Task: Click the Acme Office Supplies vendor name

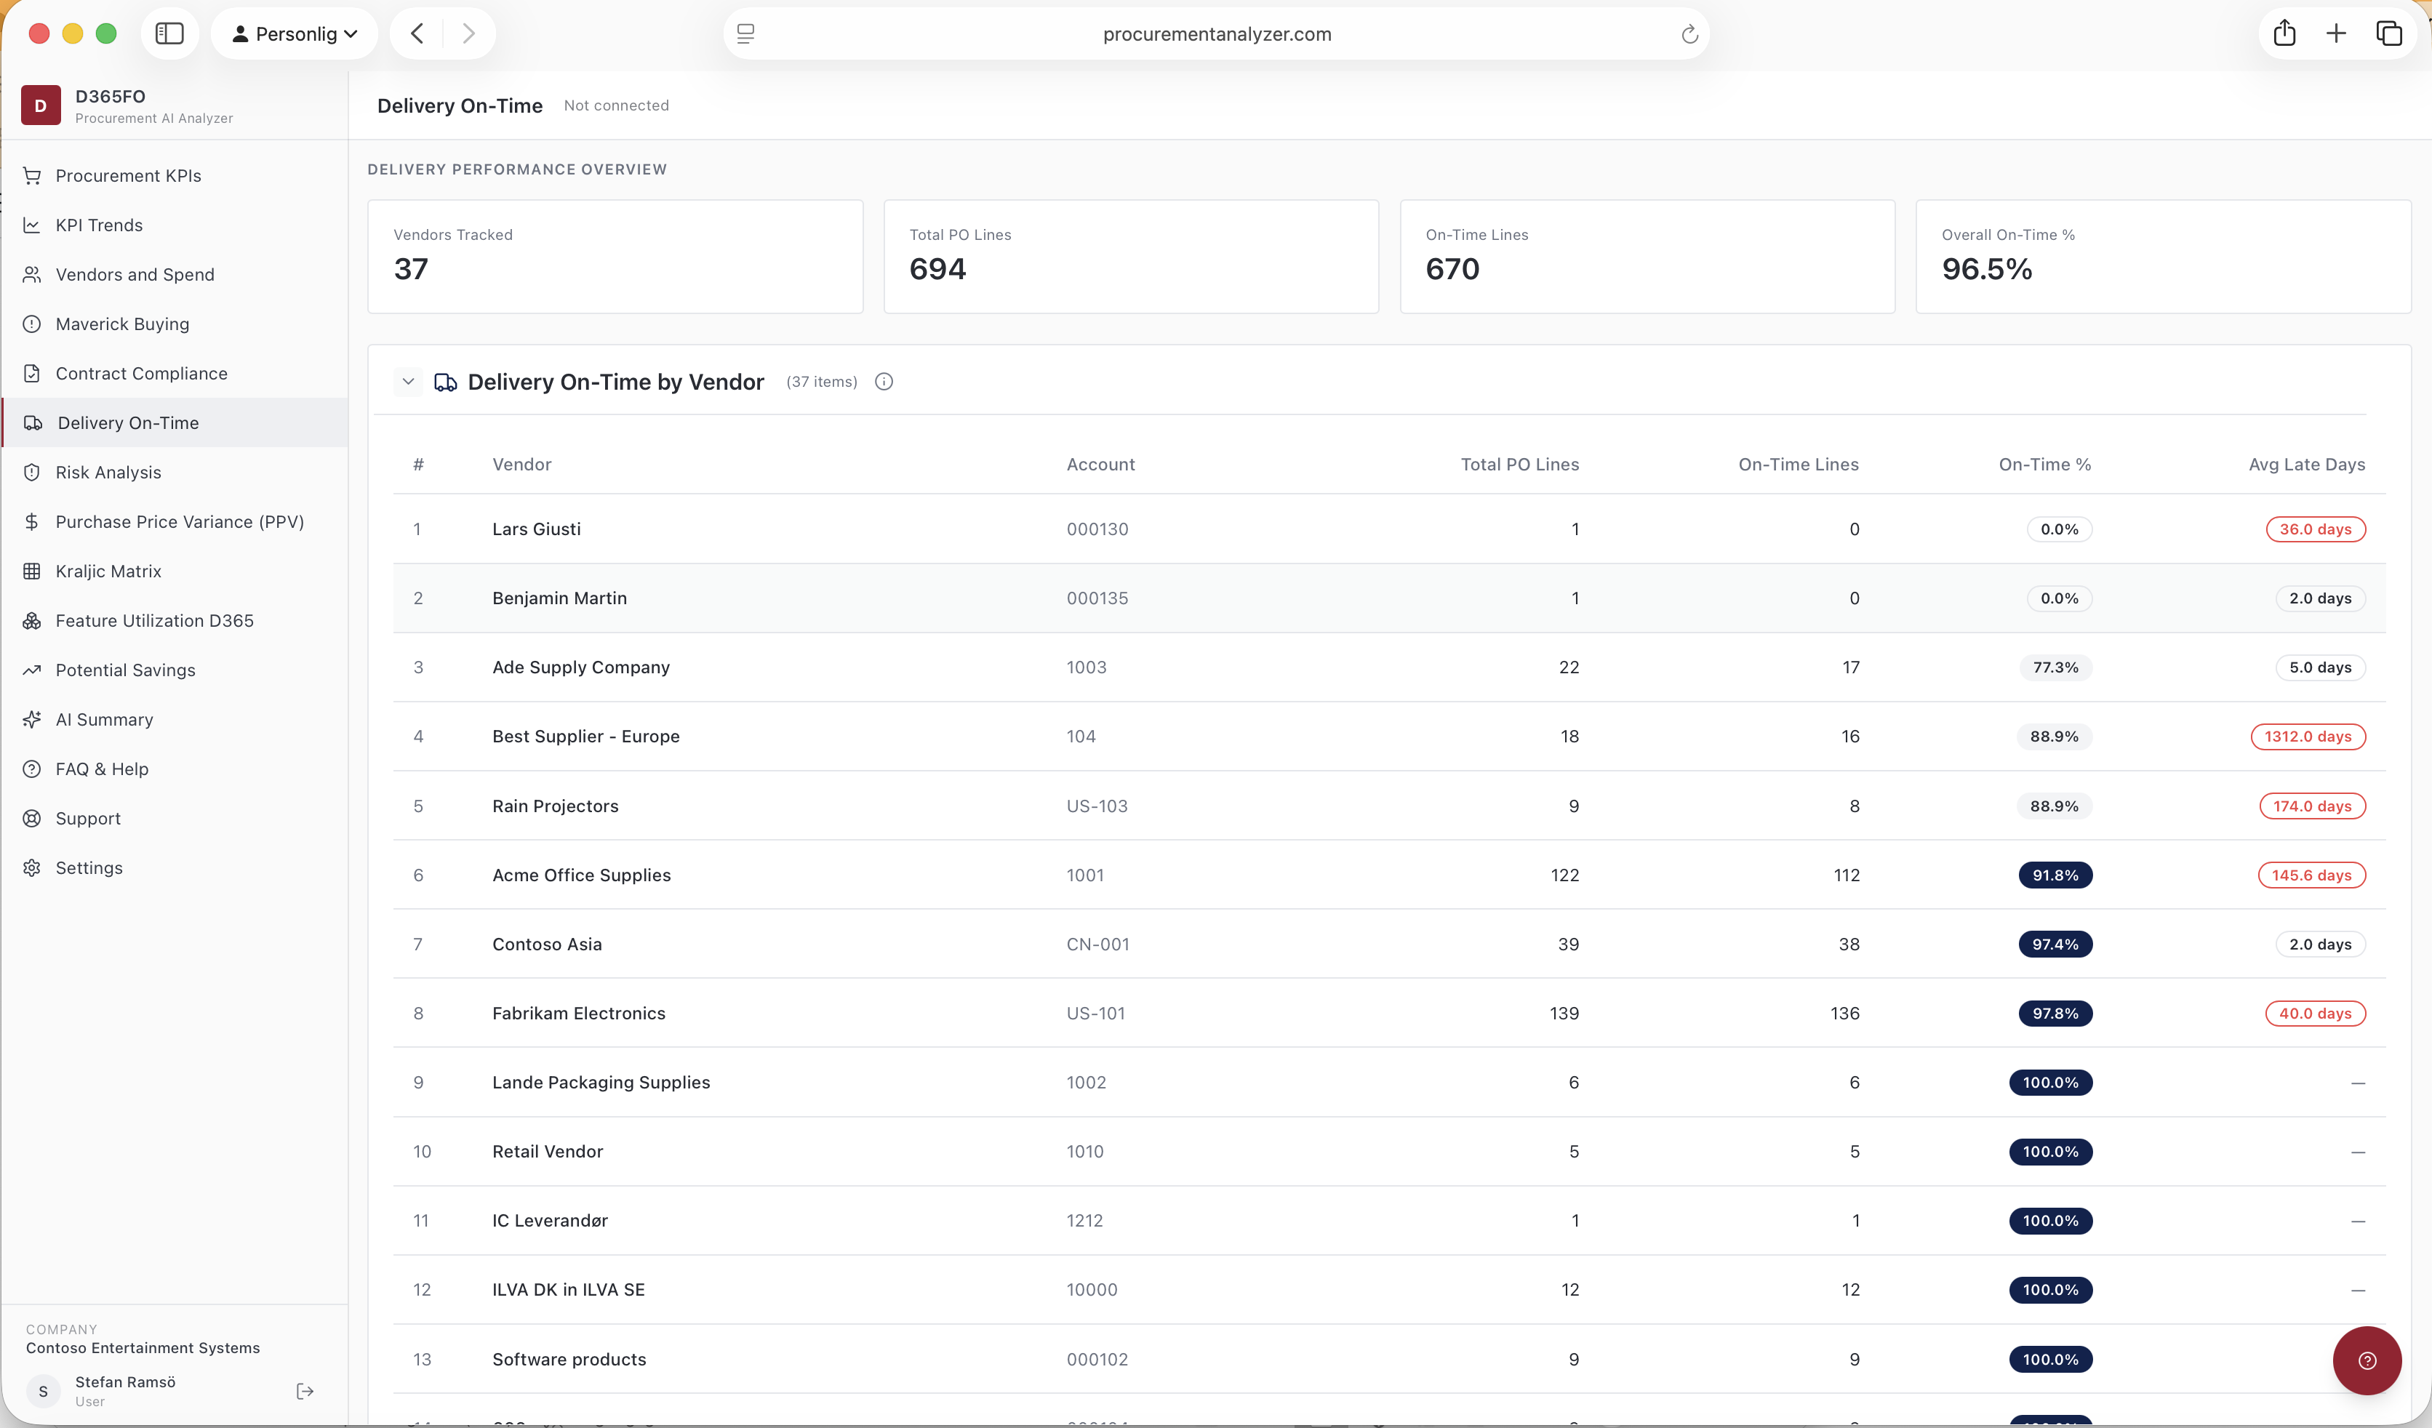Action: coord(581,875)
